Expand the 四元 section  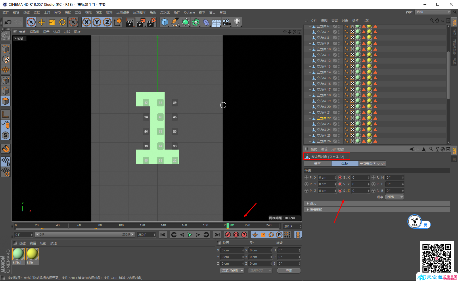pos(377,203)
